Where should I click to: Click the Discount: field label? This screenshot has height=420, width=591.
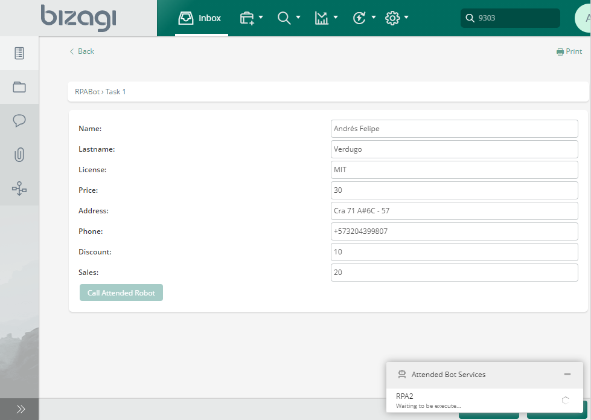coord(95,252)
